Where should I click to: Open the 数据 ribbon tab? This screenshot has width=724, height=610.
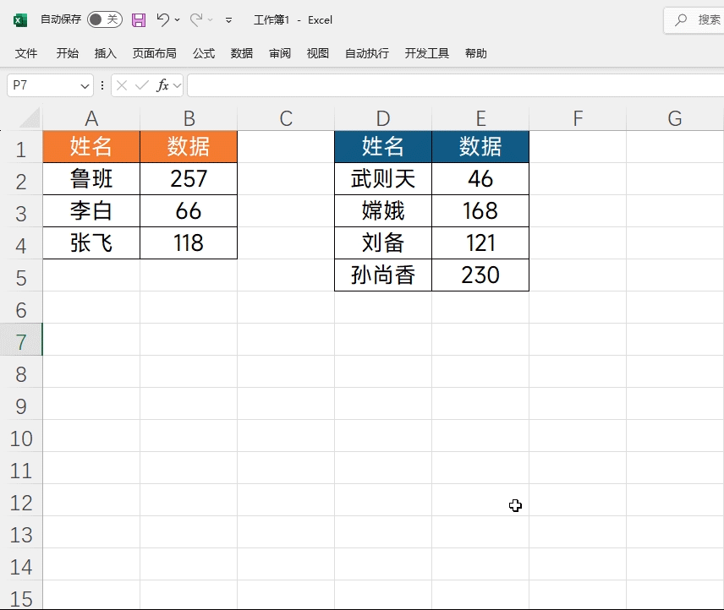(242, 53)
